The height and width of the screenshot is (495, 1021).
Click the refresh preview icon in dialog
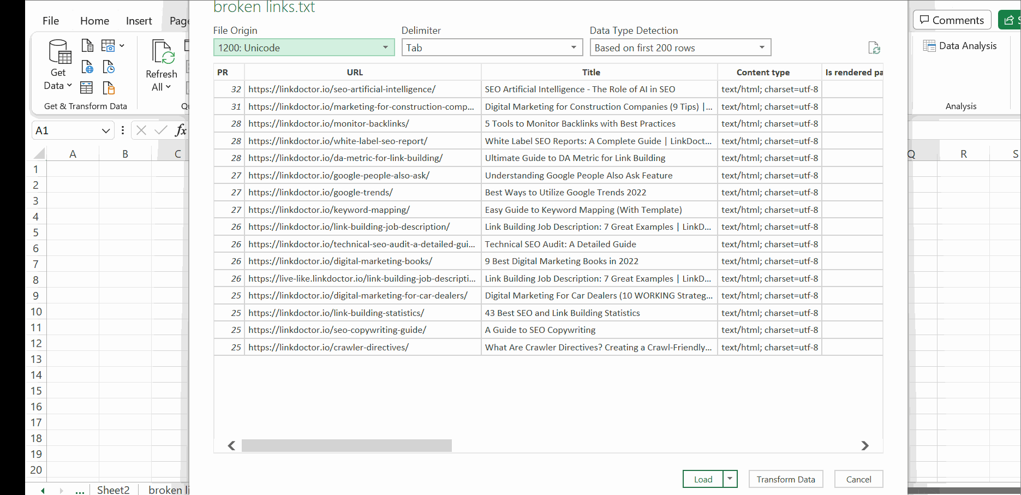click(874, 48)
